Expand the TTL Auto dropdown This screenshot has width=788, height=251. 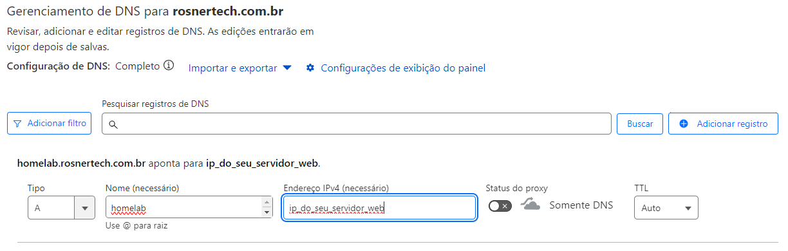pyautogui.click(x=666, y=208)
